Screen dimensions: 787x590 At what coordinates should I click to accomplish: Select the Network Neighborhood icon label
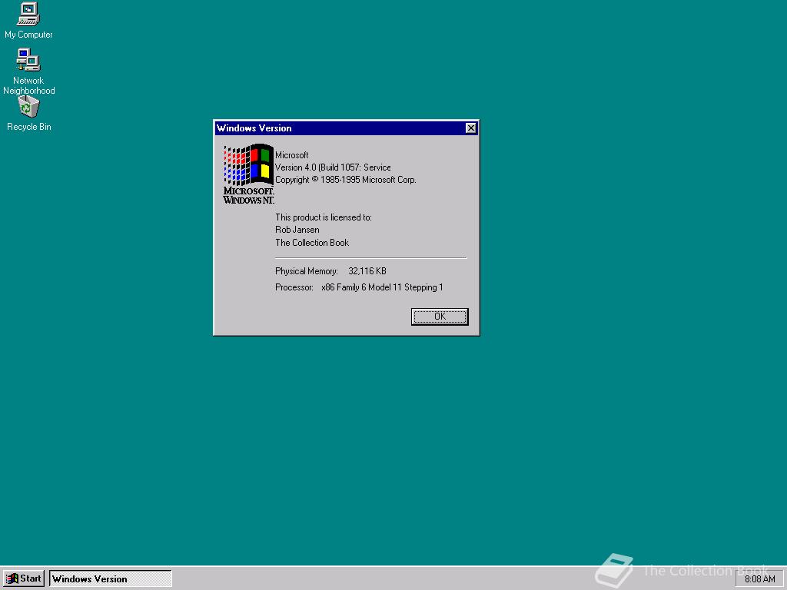tap(28, 85)
